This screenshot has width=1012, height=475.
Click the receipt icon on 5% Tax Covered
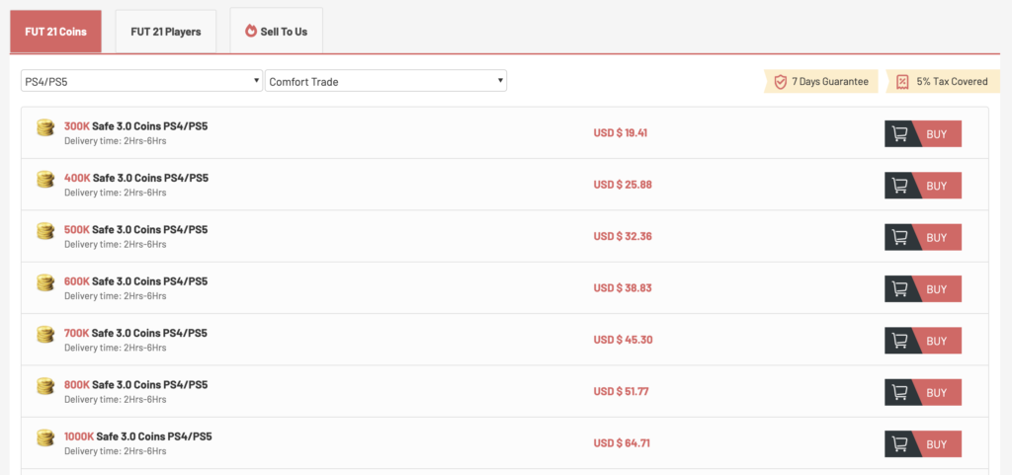(x=903, y=82)
